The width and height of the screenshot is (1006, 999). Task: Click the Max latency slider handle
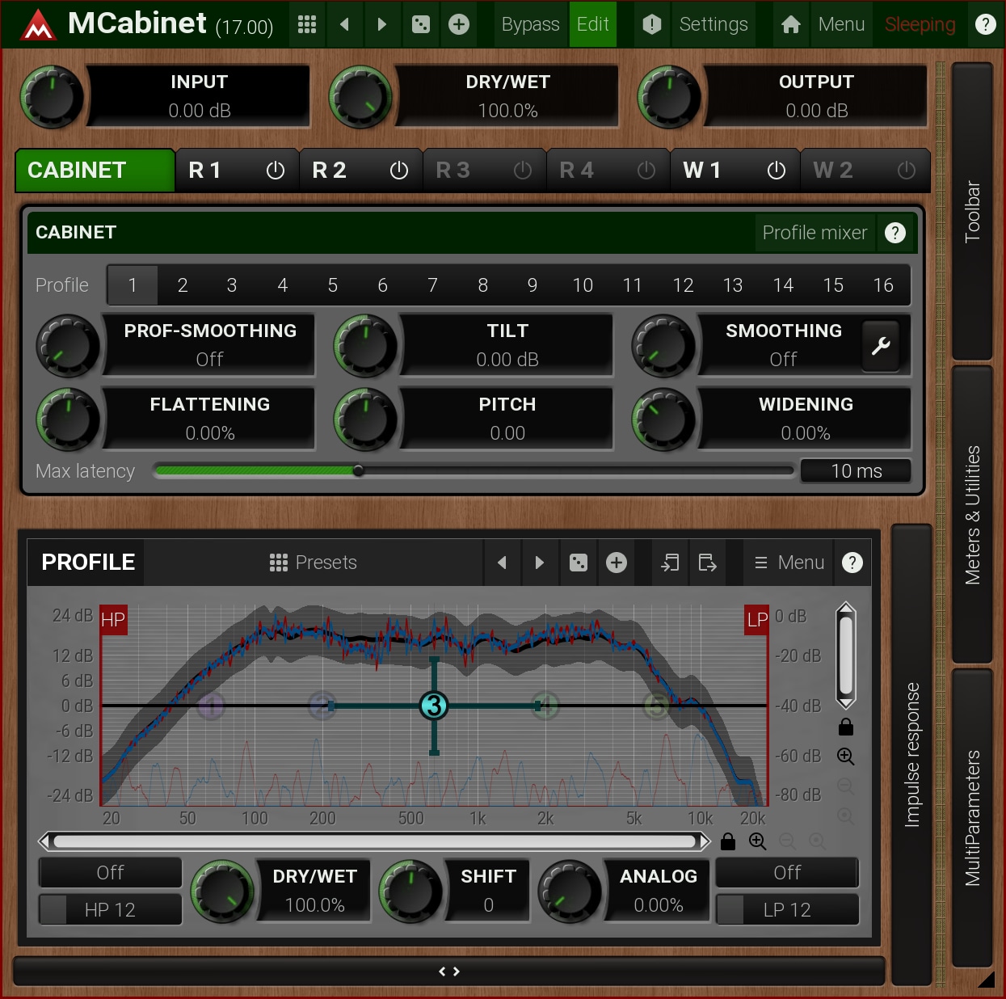point(358,470)
